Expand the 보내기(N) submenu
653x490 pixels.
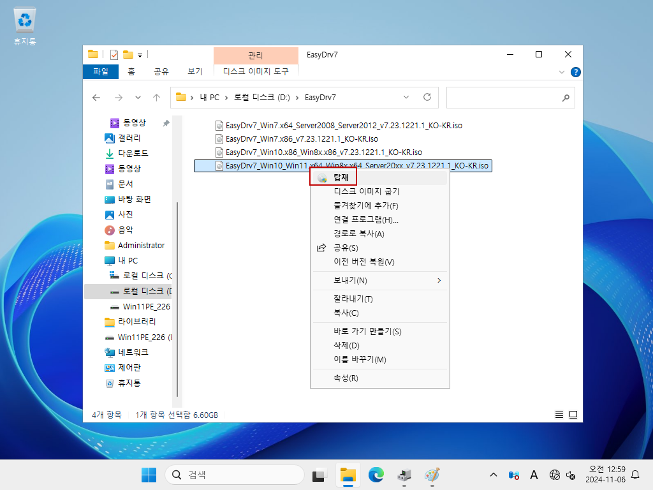pos(379,281)
